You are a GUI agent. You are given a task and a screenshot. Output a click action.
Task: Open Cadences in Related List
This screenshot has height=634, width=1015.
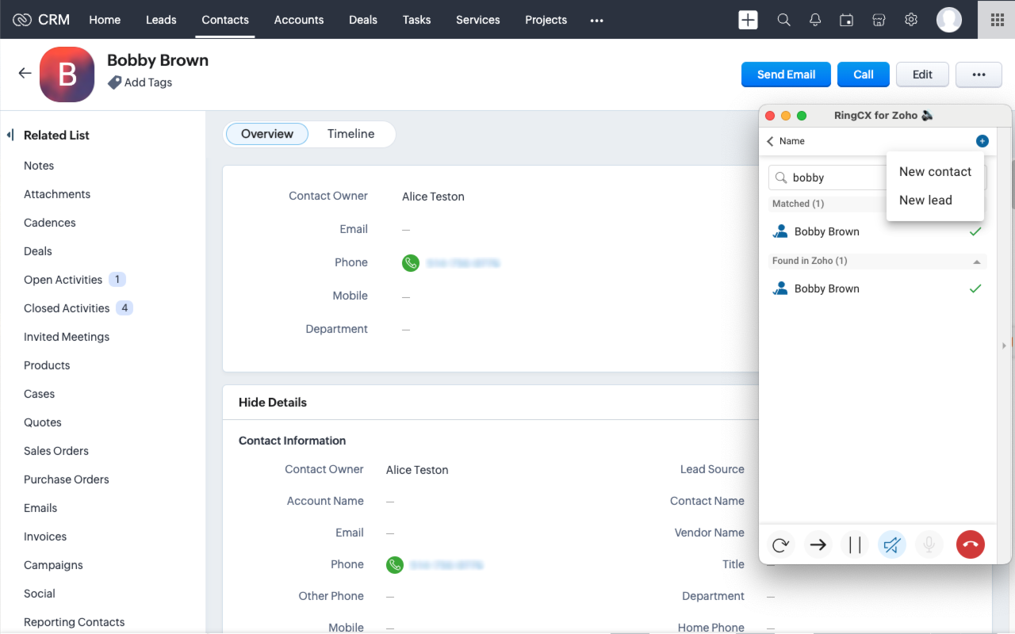click(x=50, y=223)
